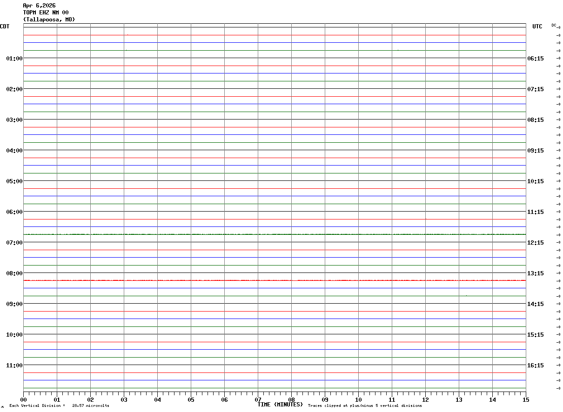Image resolution: width=563 pixels, height=412 pixels.
Task: Click the 10:00 CDT time label
Action: pyautogui.click(x=14, y=334)
